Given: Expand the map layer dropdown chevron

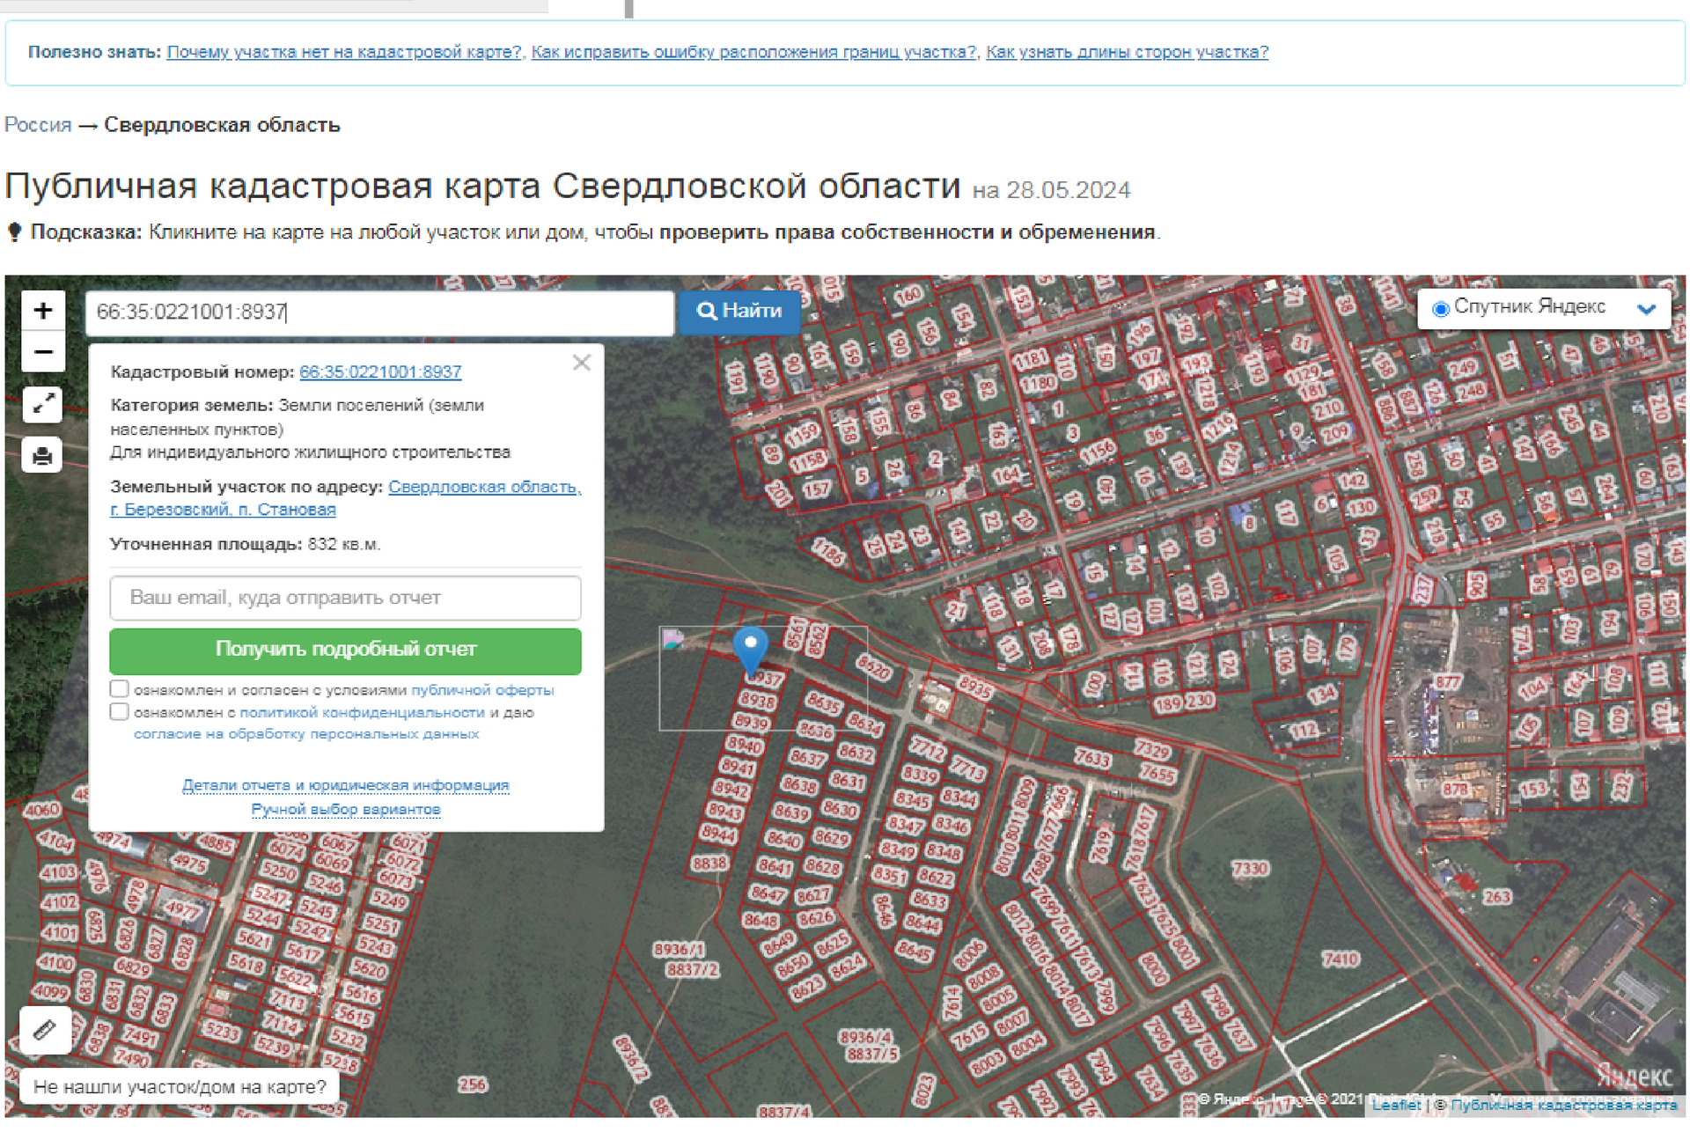Looking at the screenshot, I should pos(1646,309).
